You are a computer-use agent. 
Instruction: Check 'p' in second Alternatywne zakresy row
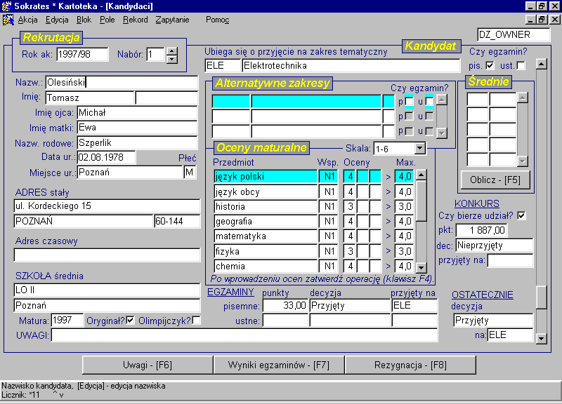pyautogui.click(x=409, y=116)
